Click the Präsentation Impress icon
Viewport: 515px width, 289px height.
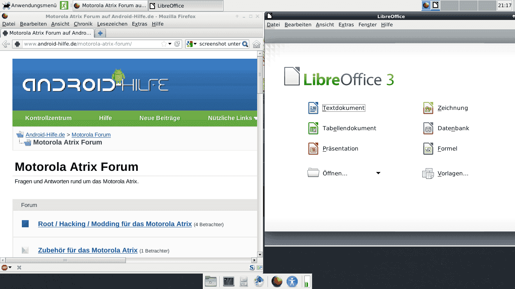pos(313,149)
